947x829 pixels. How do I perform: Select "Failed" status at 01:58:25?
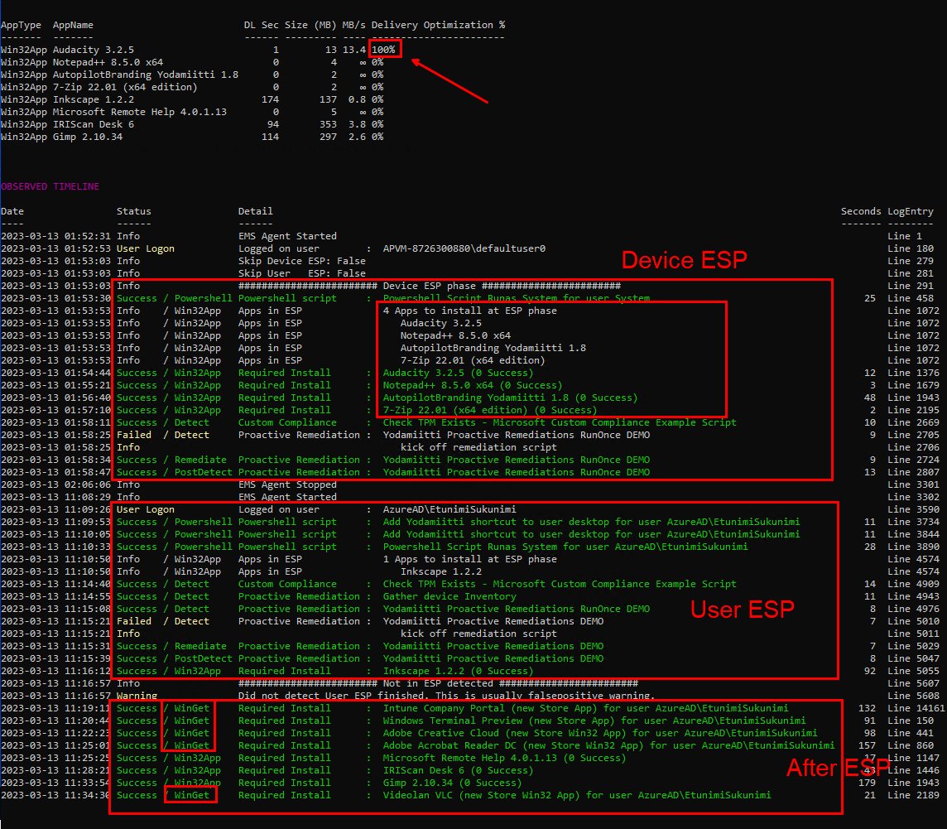tap(134, 435)
